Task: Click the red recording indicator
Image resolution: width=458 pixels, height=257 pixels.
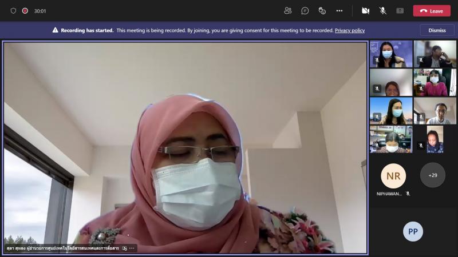Action: (x=25, y=11)
